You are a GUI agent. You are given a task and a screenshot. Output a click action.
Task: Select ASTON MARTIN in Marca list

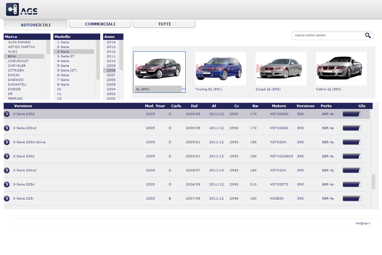[x=21, y=47]
